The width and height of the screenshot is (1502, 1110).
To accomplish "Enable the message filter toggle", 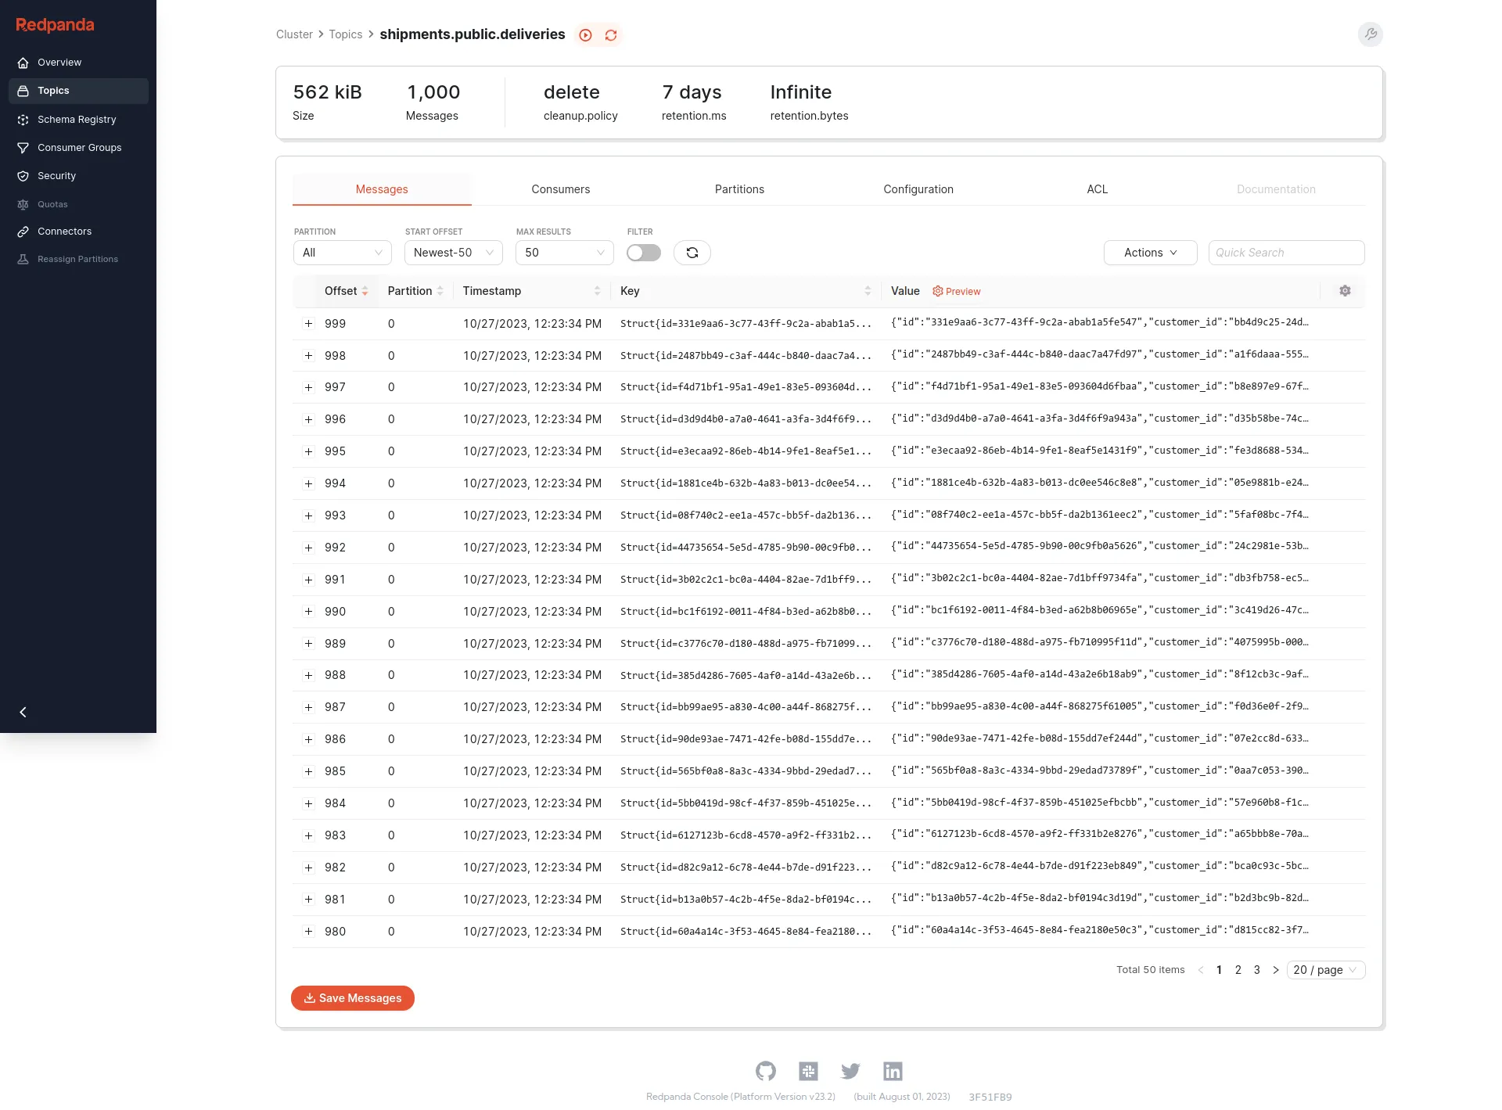I will [643, 253].
